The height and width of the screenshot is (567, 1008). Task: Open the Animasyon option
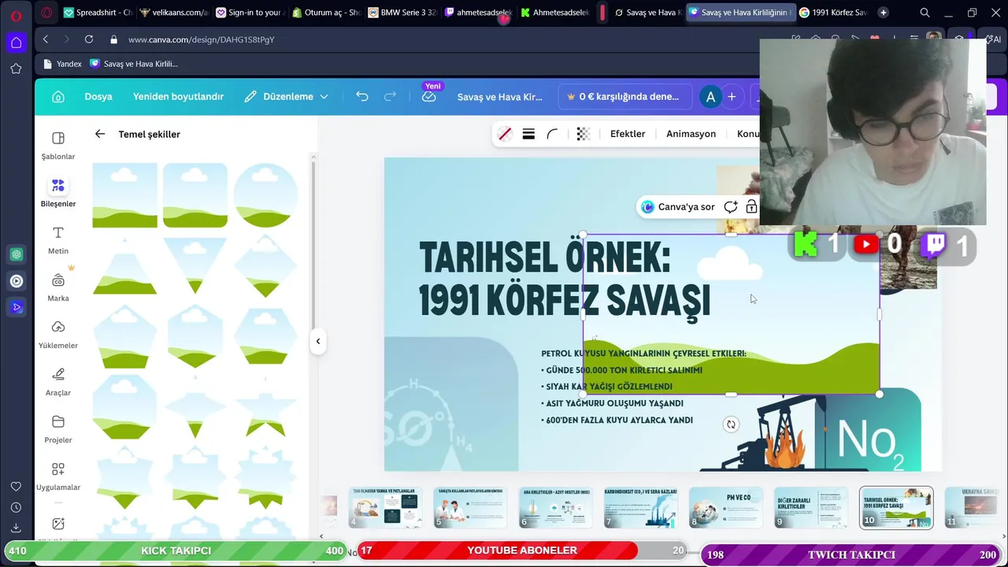tap(691, 134)
